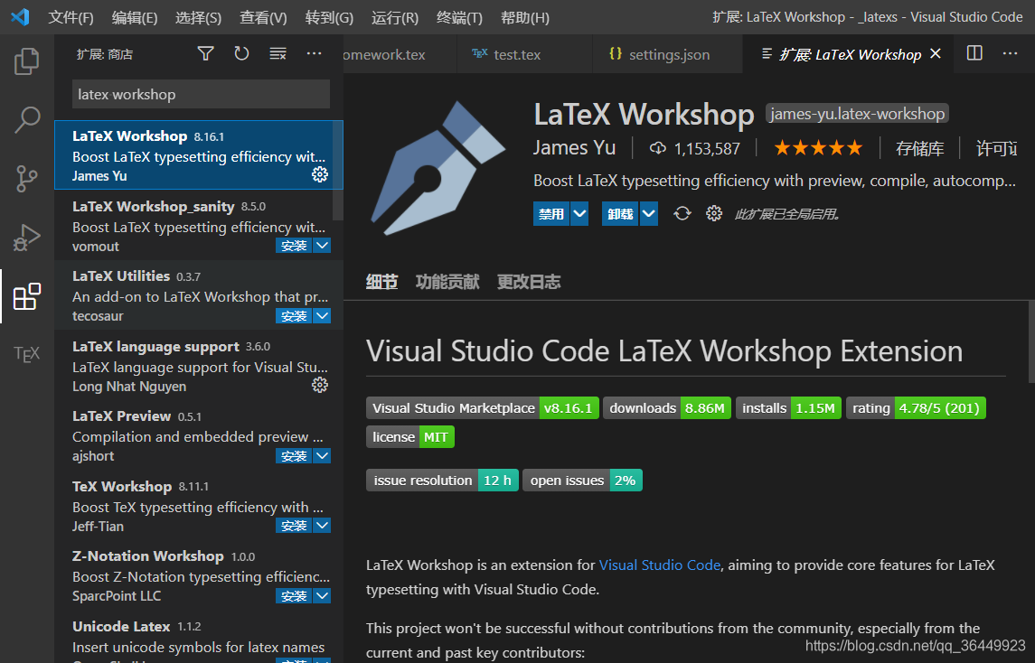Open the gear menu for LaTeX Workshop entry
The height and width of the screenshot is (663, 1035).
[x=320, y=174]
